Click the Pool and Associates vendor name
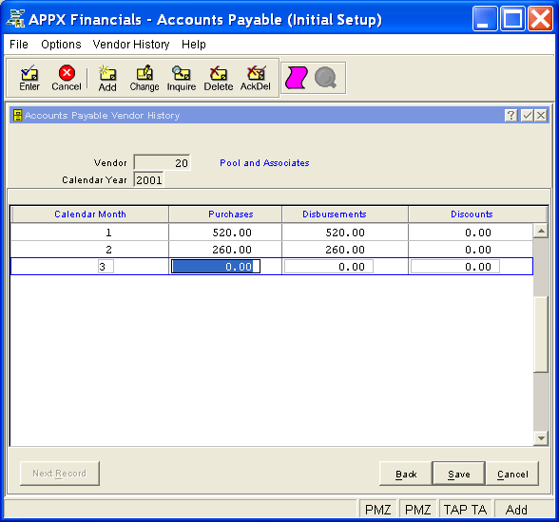Viewport: 559px width, 522px height. 264,163
